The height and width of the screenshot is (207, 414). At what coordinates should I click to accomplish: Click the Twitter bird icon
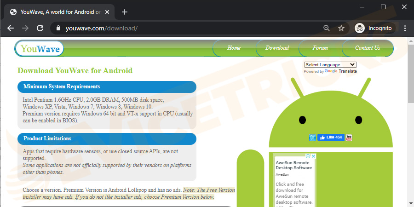[x=312, y=138]
